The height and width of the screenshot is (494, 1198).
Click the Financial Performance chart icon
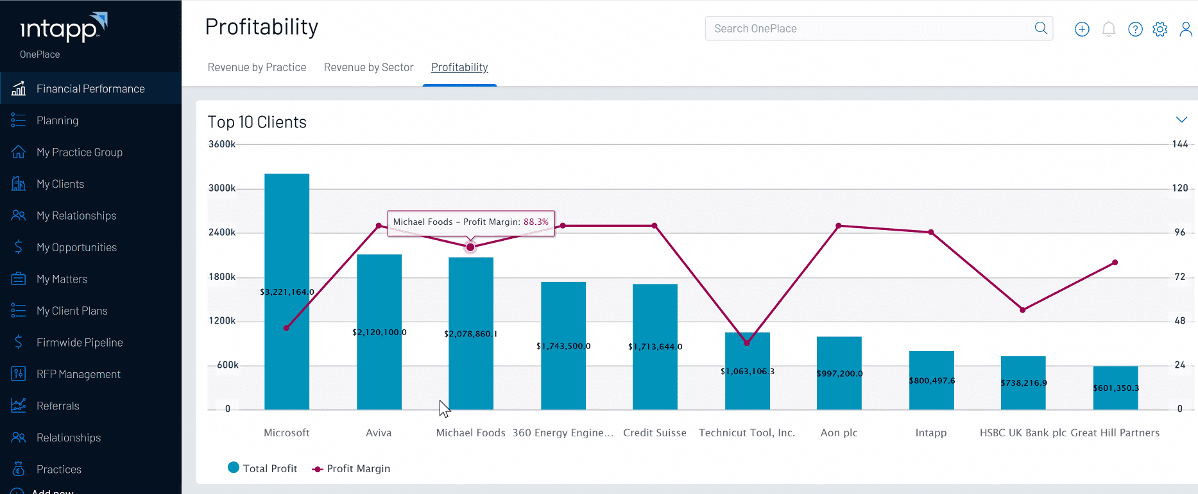coord(19,88)
